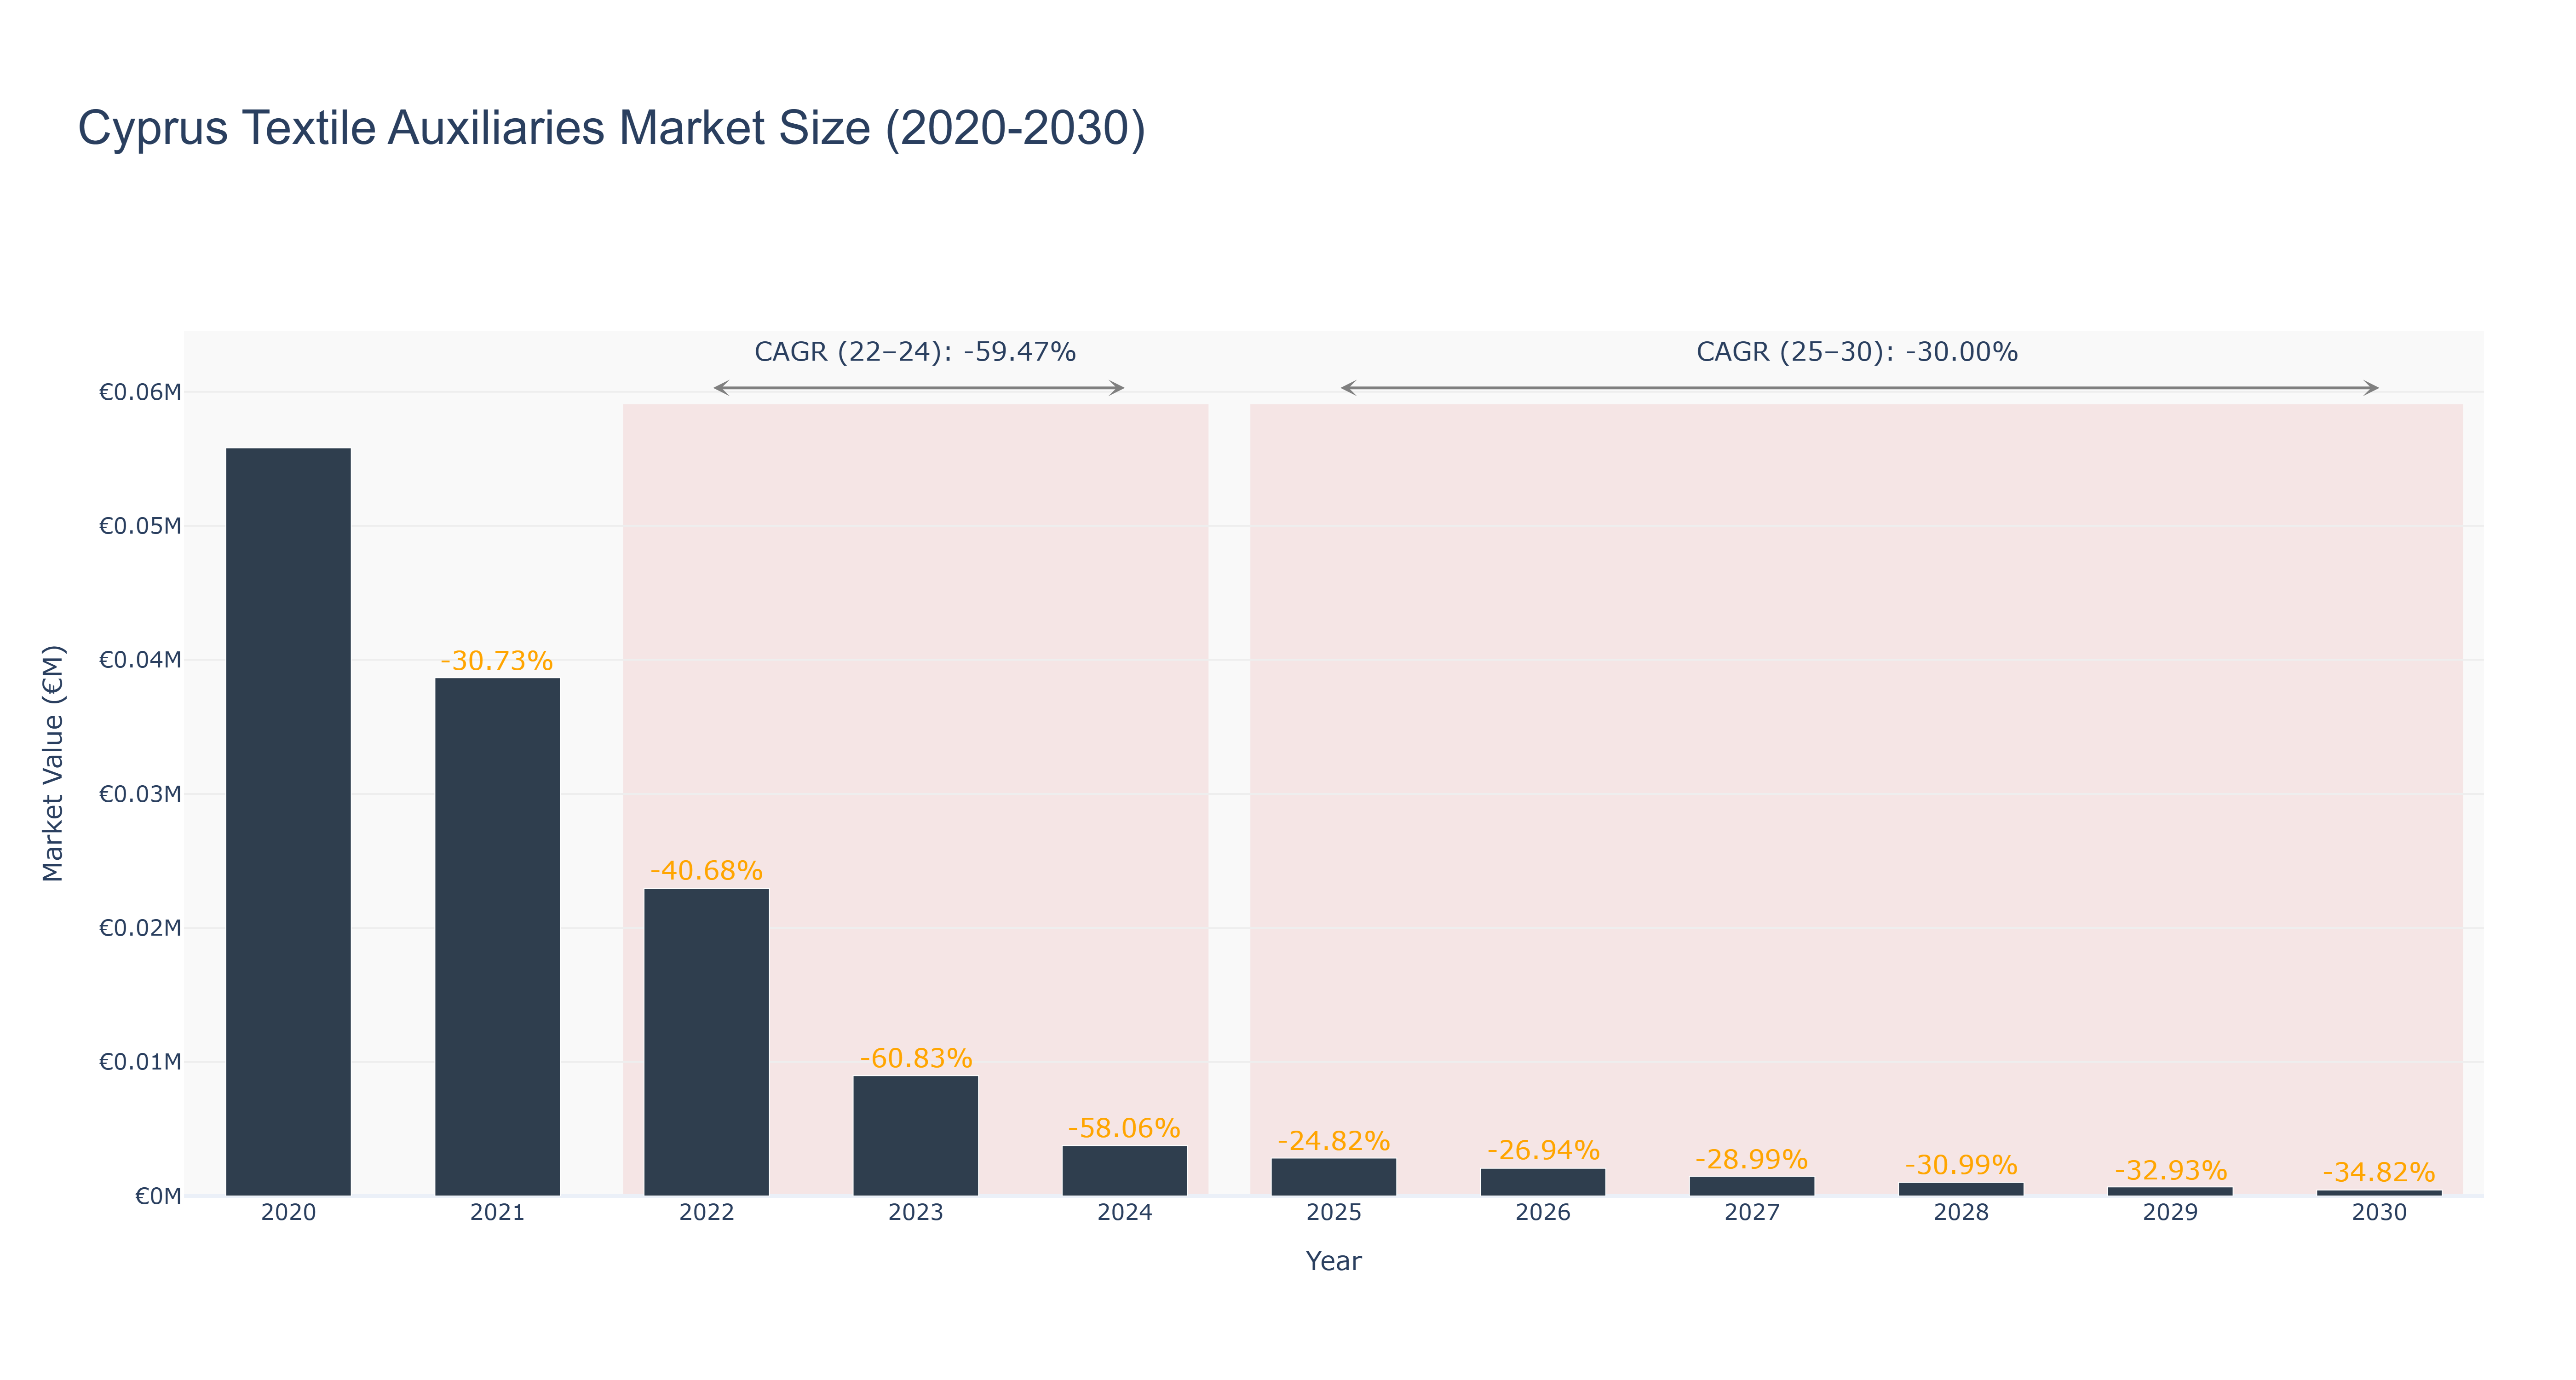Screen dimensions: 2576x1380
Task: Click the 2026 bar
Action: [x=1542, y=1182]
